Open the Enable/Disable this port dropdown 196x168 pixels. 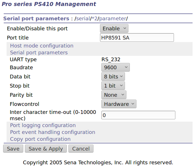pyautogui.click(x=114, y=29)
